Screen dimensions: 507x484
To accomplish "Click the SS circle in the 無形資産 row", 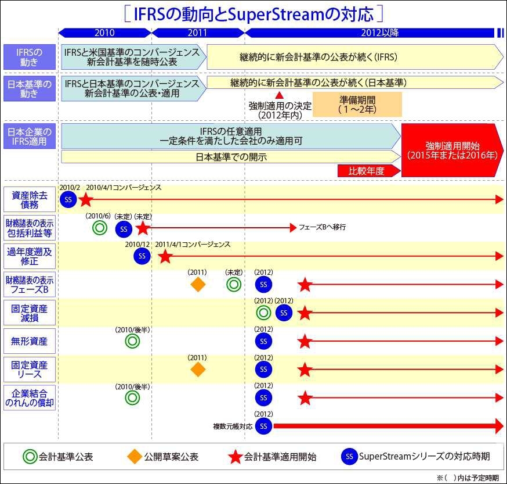I will coord(263,341).
